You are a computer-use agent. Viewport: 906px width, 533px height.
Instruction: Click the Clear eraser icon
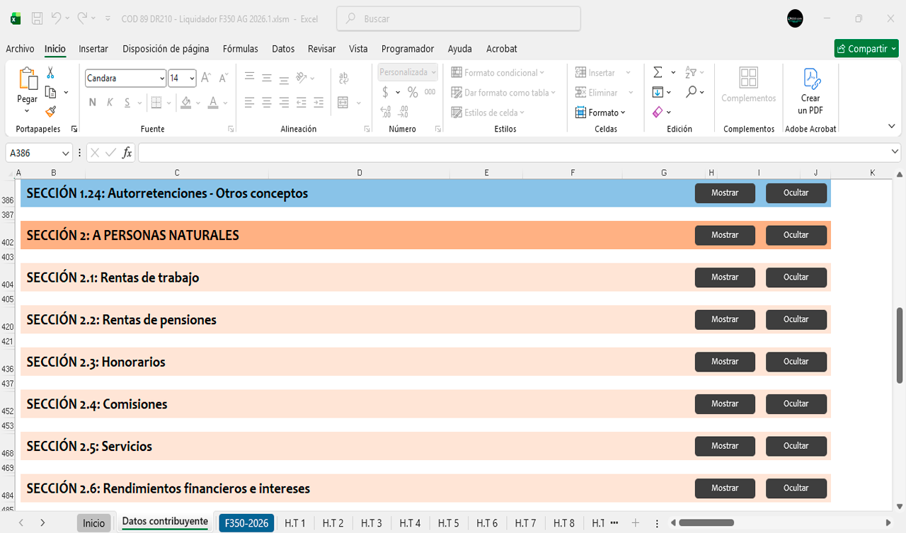658,112
